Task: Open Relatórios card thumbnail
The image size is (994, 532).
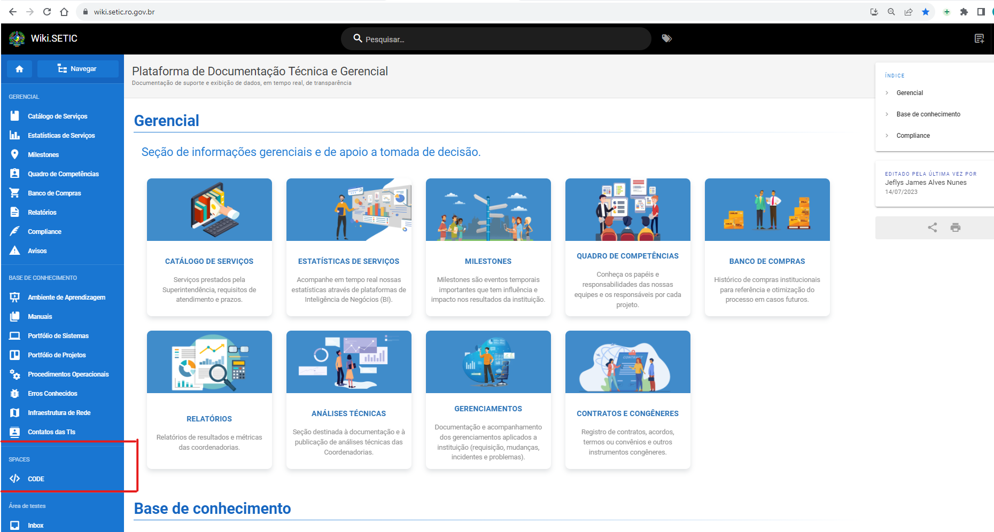Action: click(209, 362)
